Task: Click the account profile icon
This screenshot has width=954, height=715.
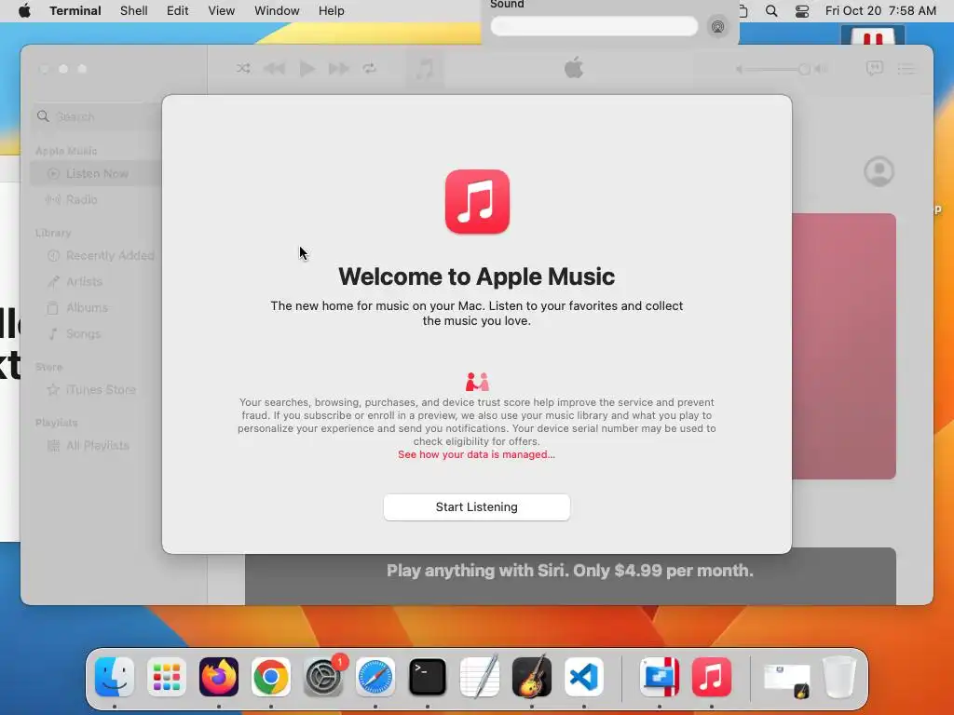Action: click(x=879, y=172)
